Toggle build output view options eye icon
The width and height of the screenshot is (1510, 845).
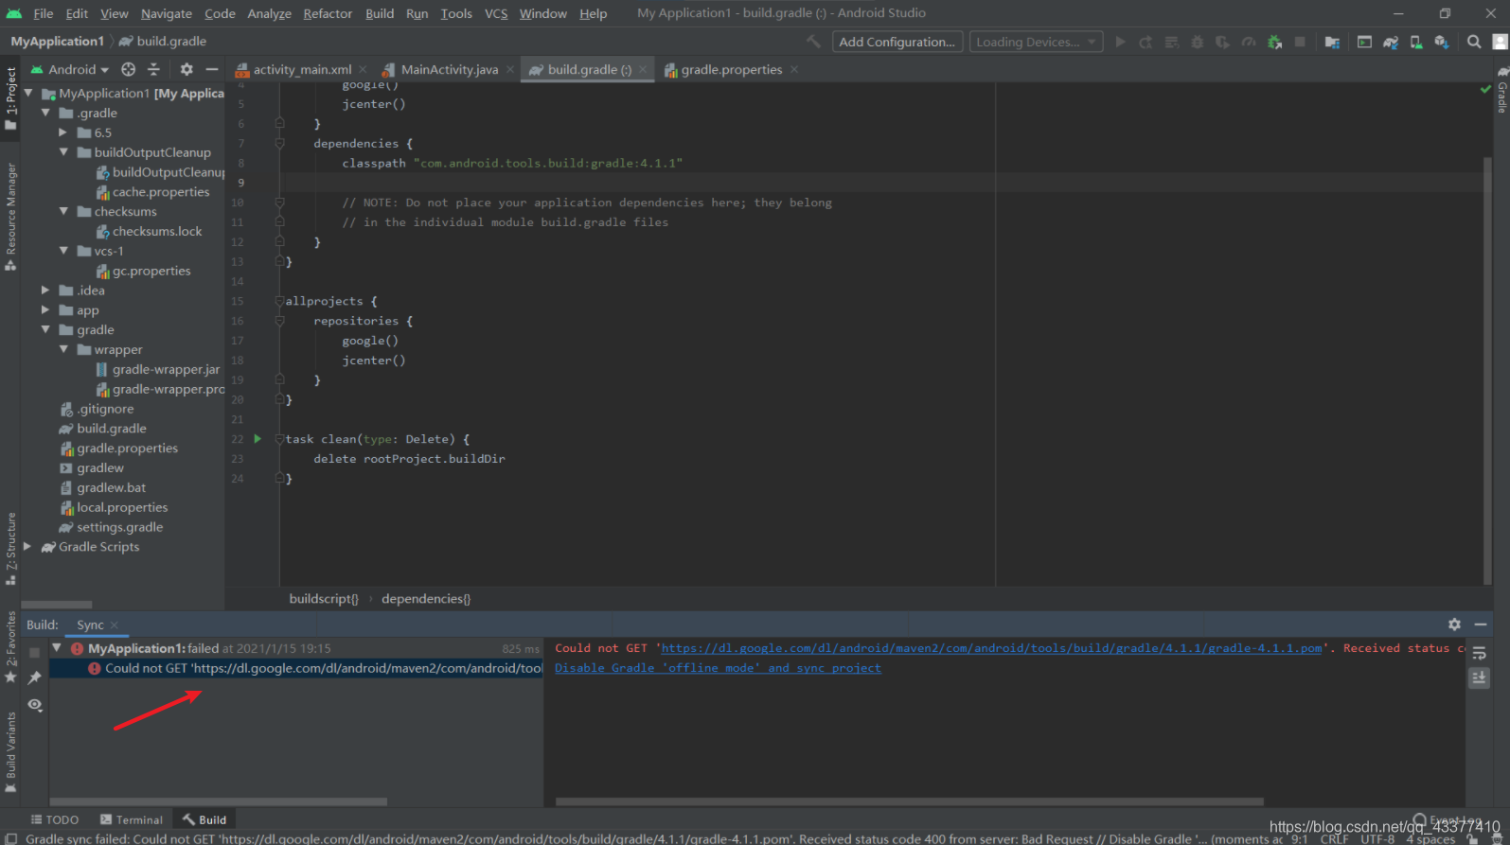coord(35,705)
